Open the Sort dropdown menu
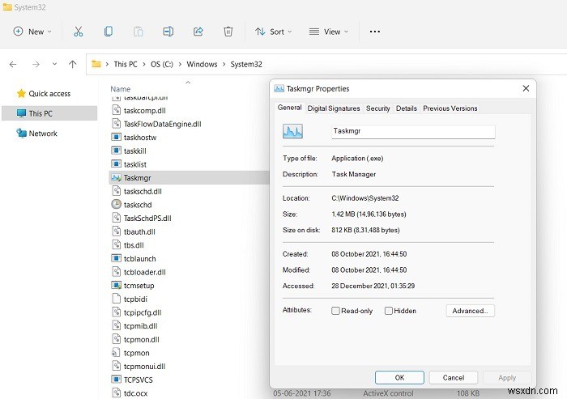The width and height of the screenshot is (567, 399). [274, 32]
